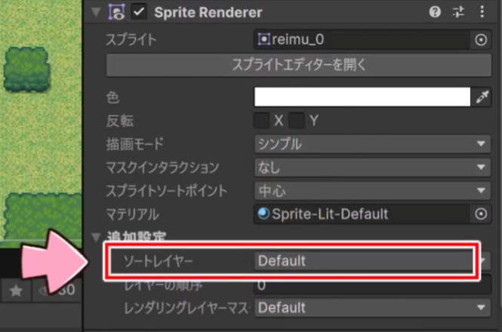Open Sprite Renderer three-dot context menu
The height and width of the screenshot is (332, 502).
[x=482, y=12]
